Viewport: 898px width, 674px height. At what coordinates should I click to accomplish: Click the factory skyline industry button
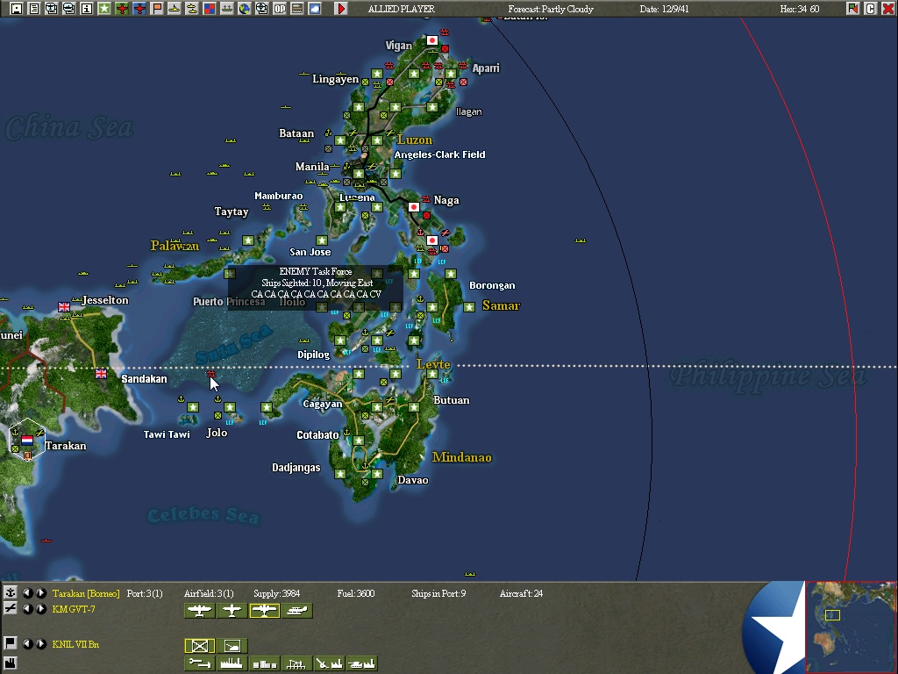[232, 663]
